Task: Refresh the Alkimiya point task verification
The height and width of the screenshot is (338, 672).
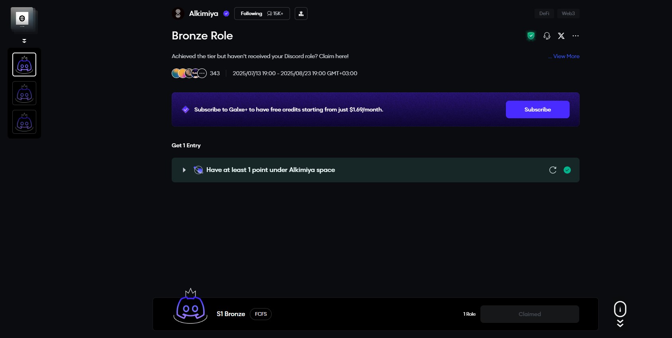Action: click(552, 170)
